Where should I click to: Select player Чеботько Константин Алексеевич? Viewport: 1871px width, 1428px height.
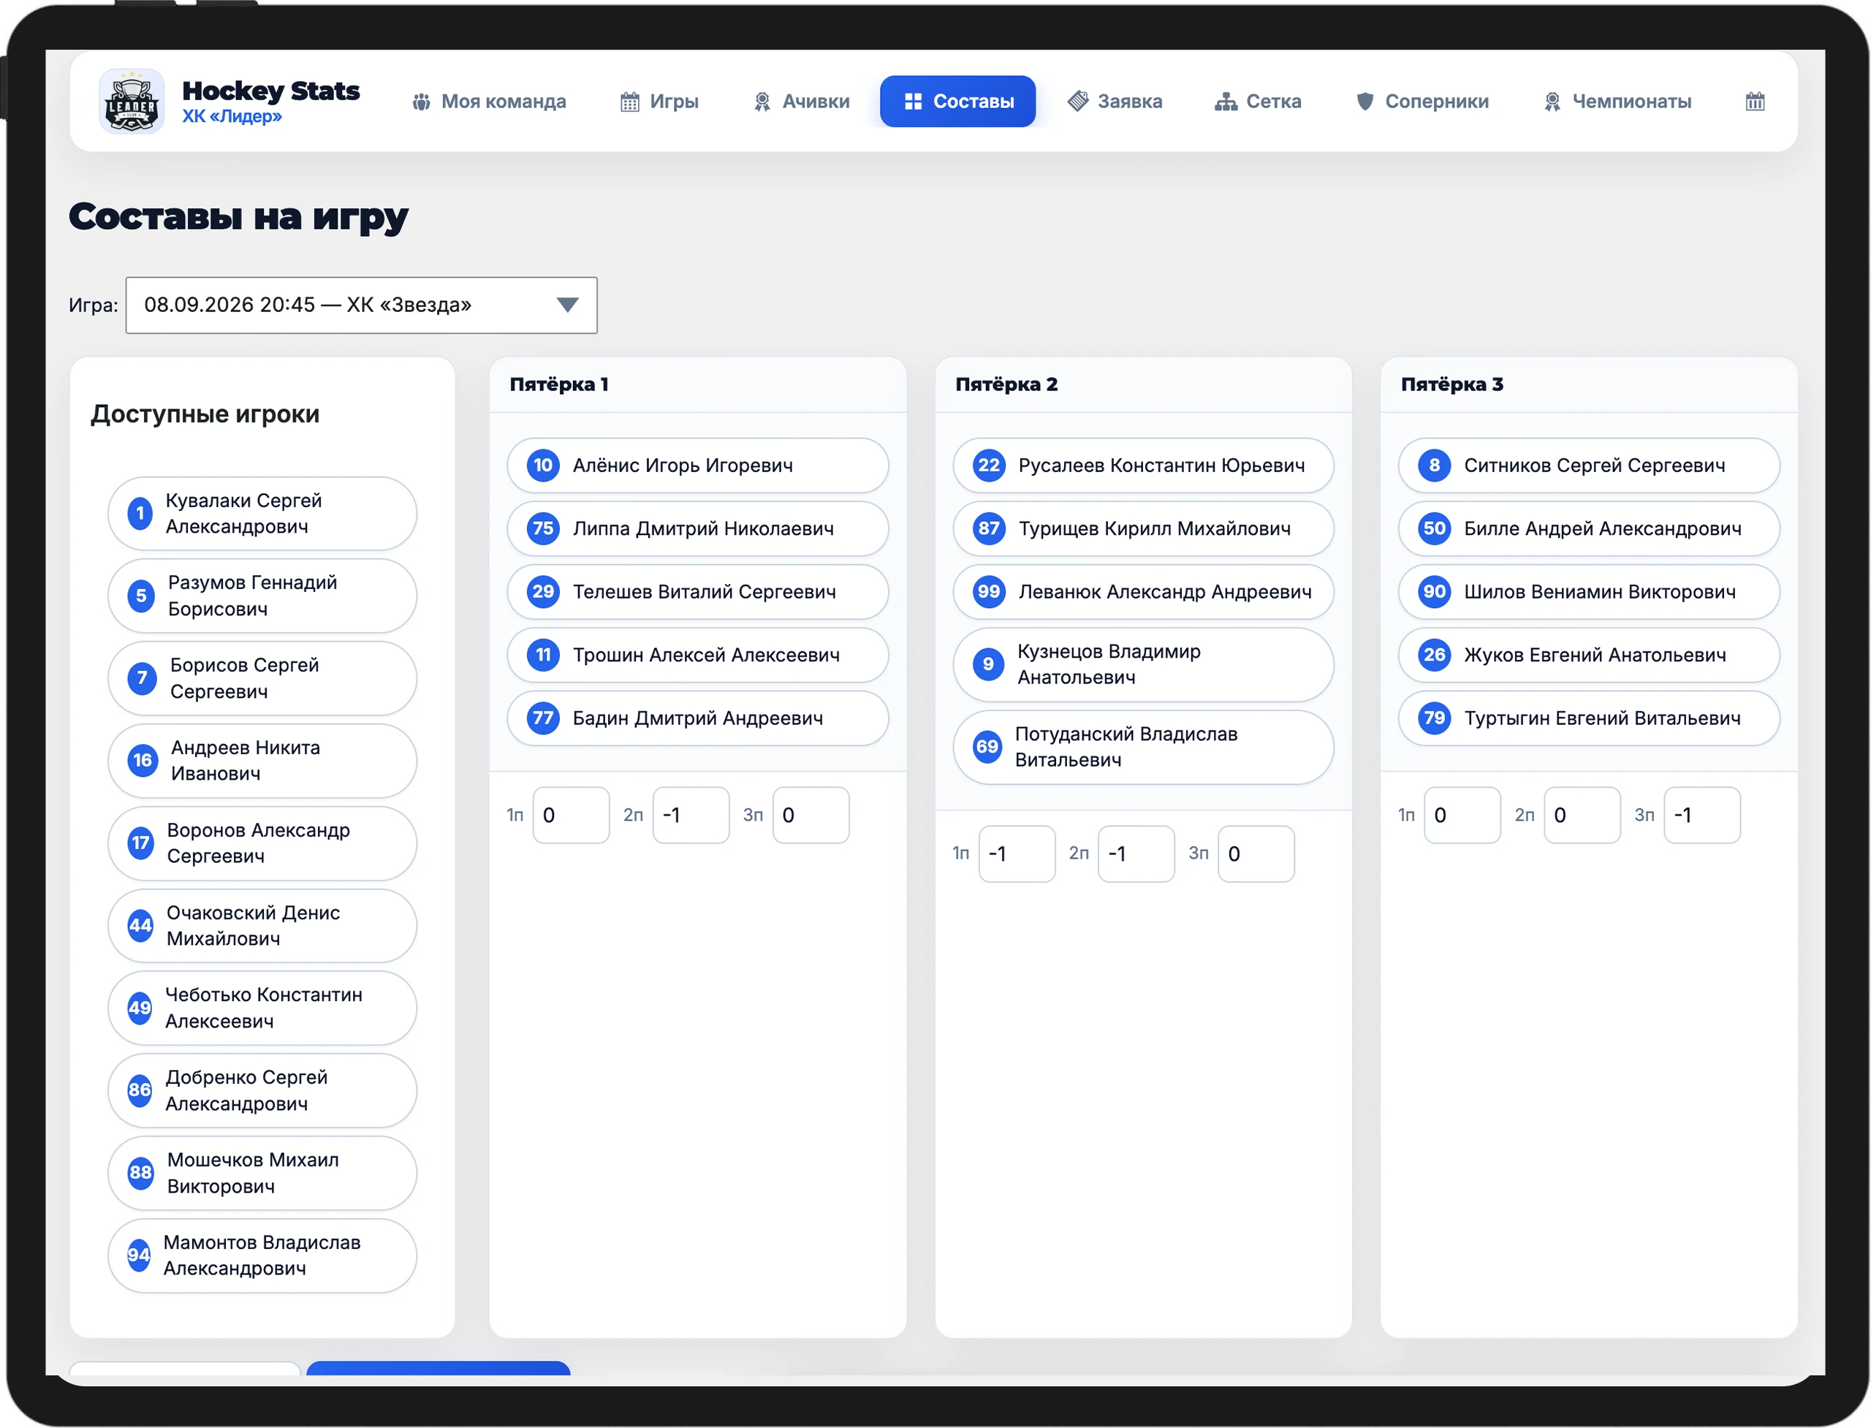tap(262, 1008)
